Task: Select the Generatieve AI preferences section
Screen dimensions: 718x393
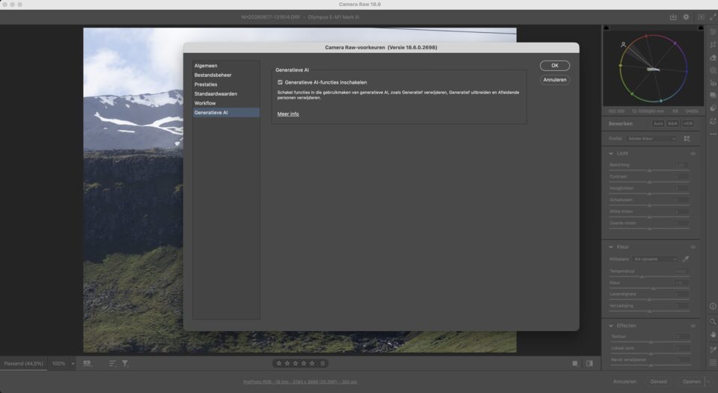Action: click(226, 113)
